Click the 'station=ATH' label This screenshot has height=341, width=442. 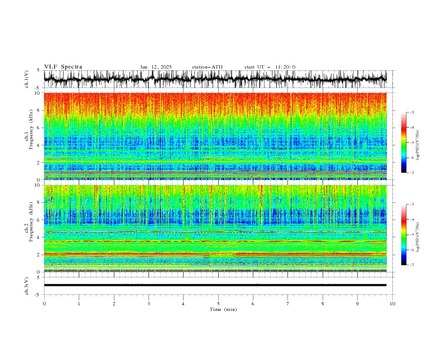207,67
